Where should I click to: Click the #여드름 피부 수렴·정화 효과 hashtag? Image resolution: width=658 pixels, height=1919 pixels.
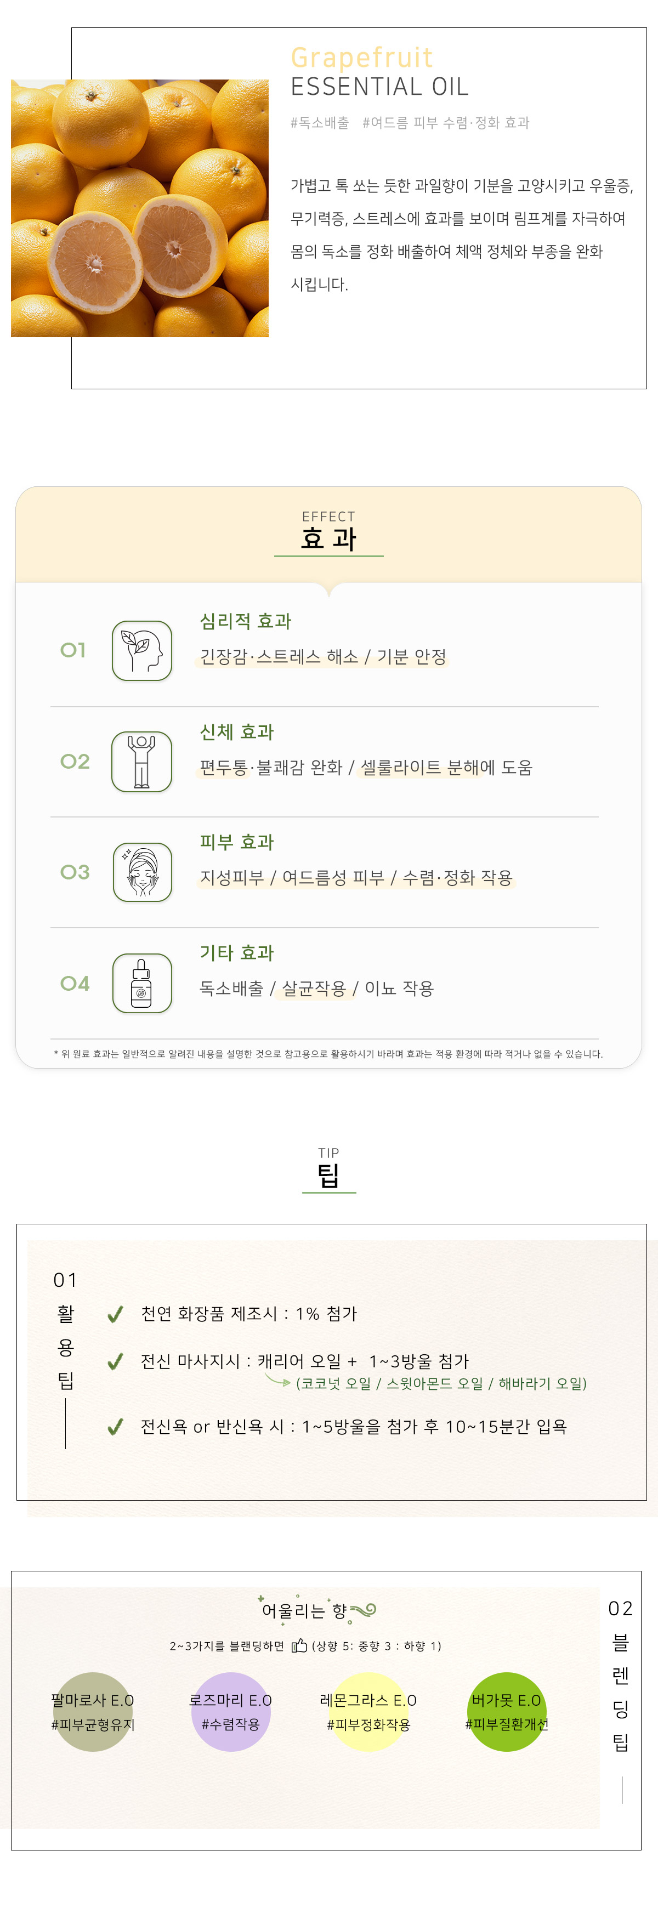[x=446, y=123]
